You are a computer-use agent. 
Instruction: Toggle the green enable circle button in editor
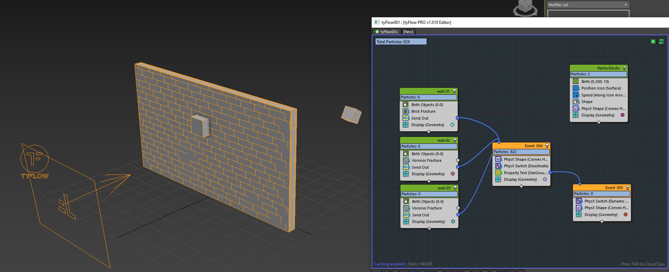coord(653,41)
